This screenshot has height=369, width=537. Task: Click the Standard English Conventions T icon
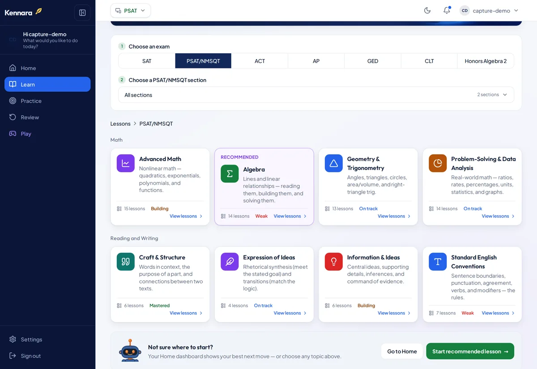click(438, 262)
